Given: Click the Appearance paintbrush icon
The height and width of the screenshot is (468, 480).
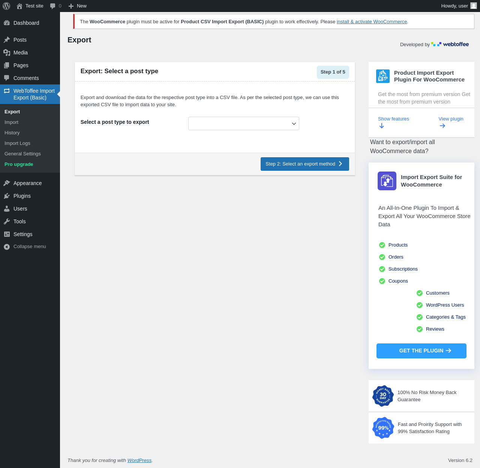Looking at the screenshot, I should tap(7, 183).
